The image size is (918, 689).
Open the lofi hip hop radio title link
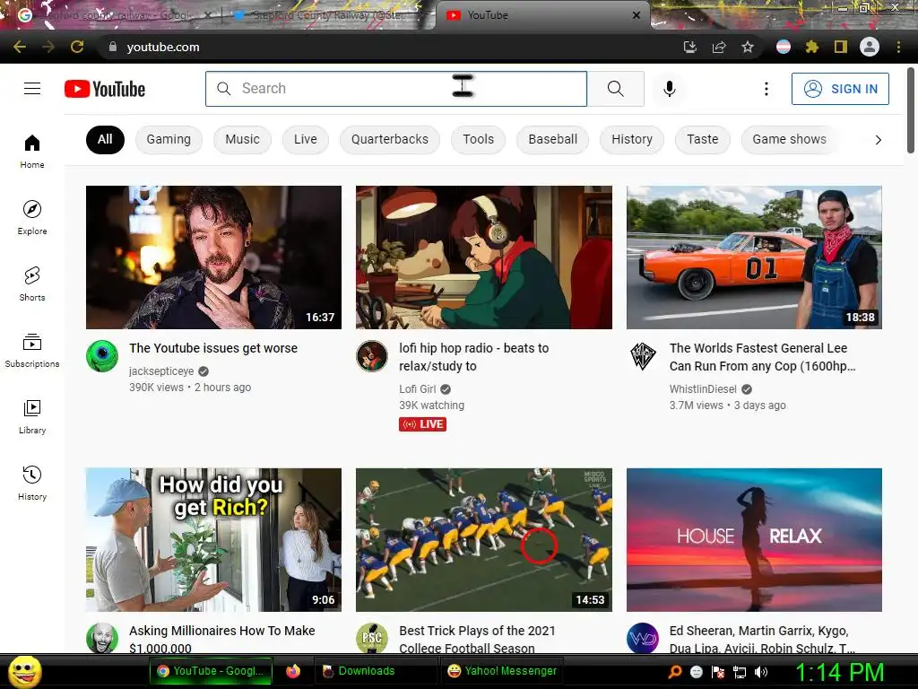point(474,357)
